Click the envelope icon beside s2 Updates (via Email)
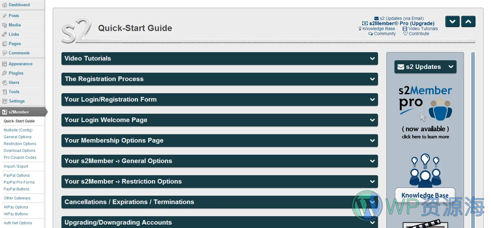 pos(376,19)
